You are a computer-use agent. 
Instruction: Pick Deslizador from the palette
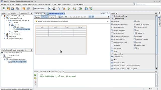139,36
